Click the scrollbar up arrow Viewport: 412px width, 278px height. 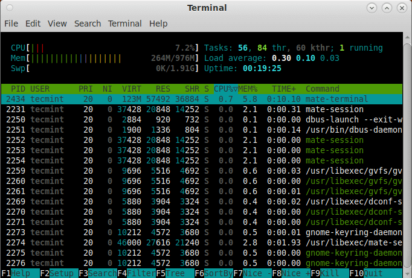tap(407, 37)
